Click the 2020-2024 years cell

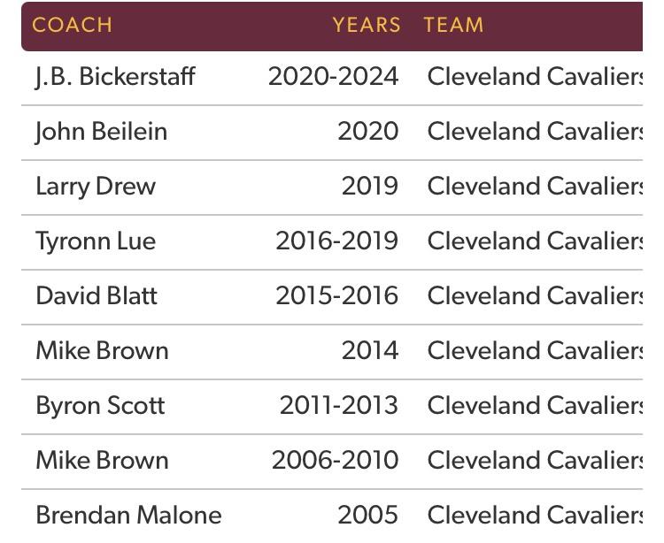(x=333, y=77)
